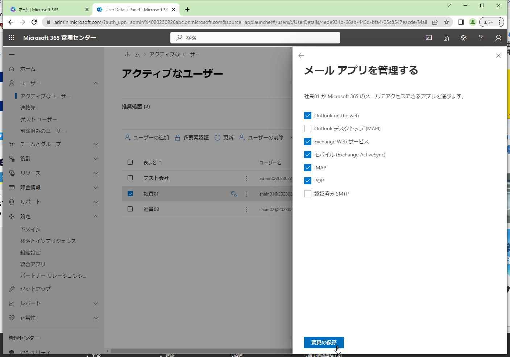Screen dimensions: 510x357
Task: Open more actions for 社員01 row
Action: pos(246,194)
